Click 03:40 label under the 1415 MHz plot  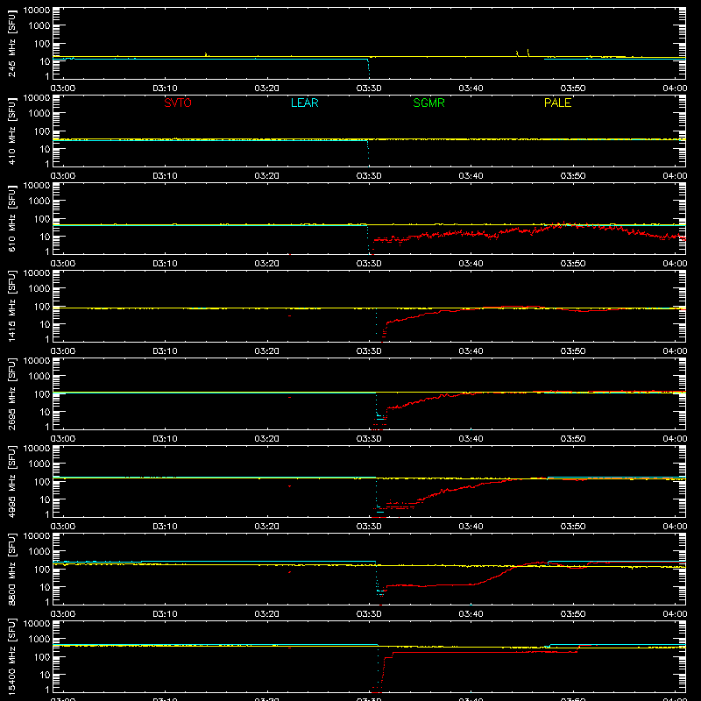tap(471, 351)
